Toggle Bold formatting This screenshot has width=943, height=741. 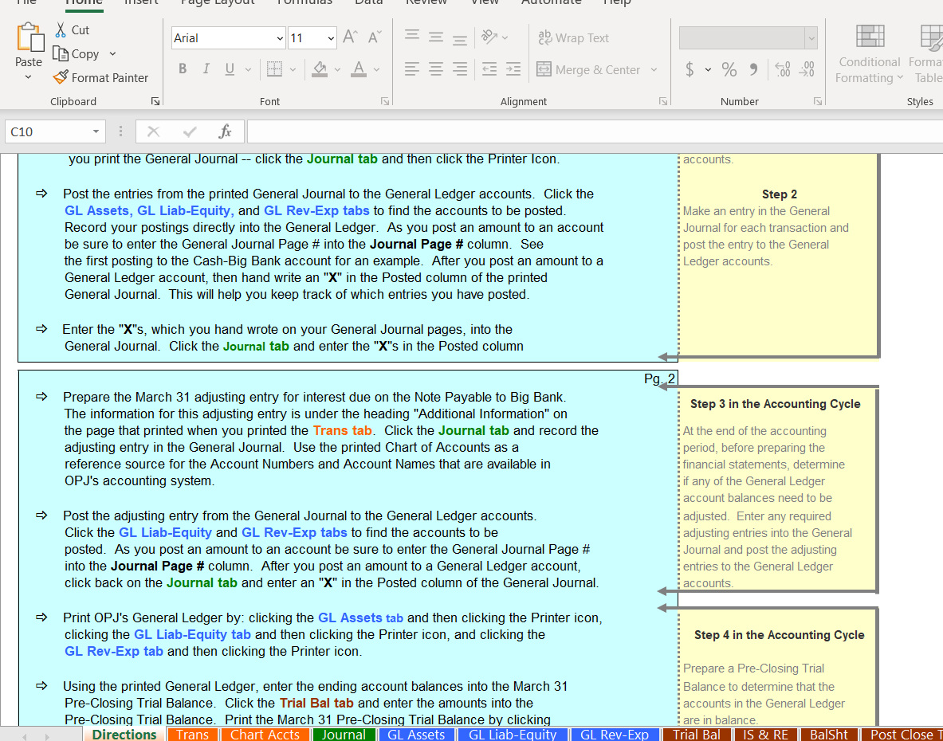coord(183,69)
